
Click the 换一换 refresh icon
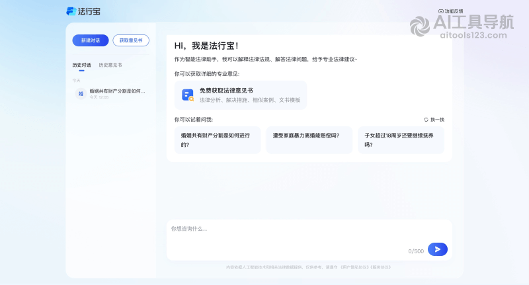(x=426, y=120)
